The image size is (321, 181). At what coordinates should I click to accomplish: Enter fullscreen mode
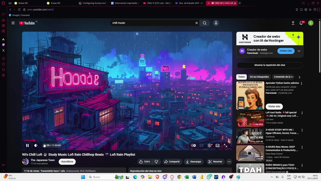coord(225,145)
